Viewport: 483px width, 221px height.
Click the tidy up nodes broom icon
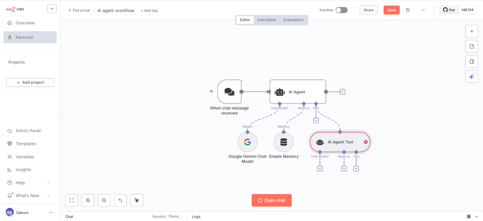pyautogui.click(x=136, y=200)
